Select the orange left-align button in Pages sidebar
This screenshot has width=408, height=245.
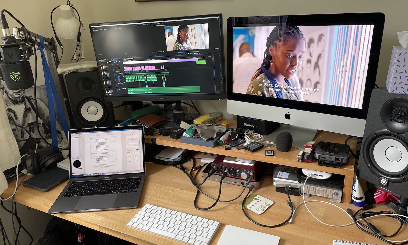coord(129,153)
